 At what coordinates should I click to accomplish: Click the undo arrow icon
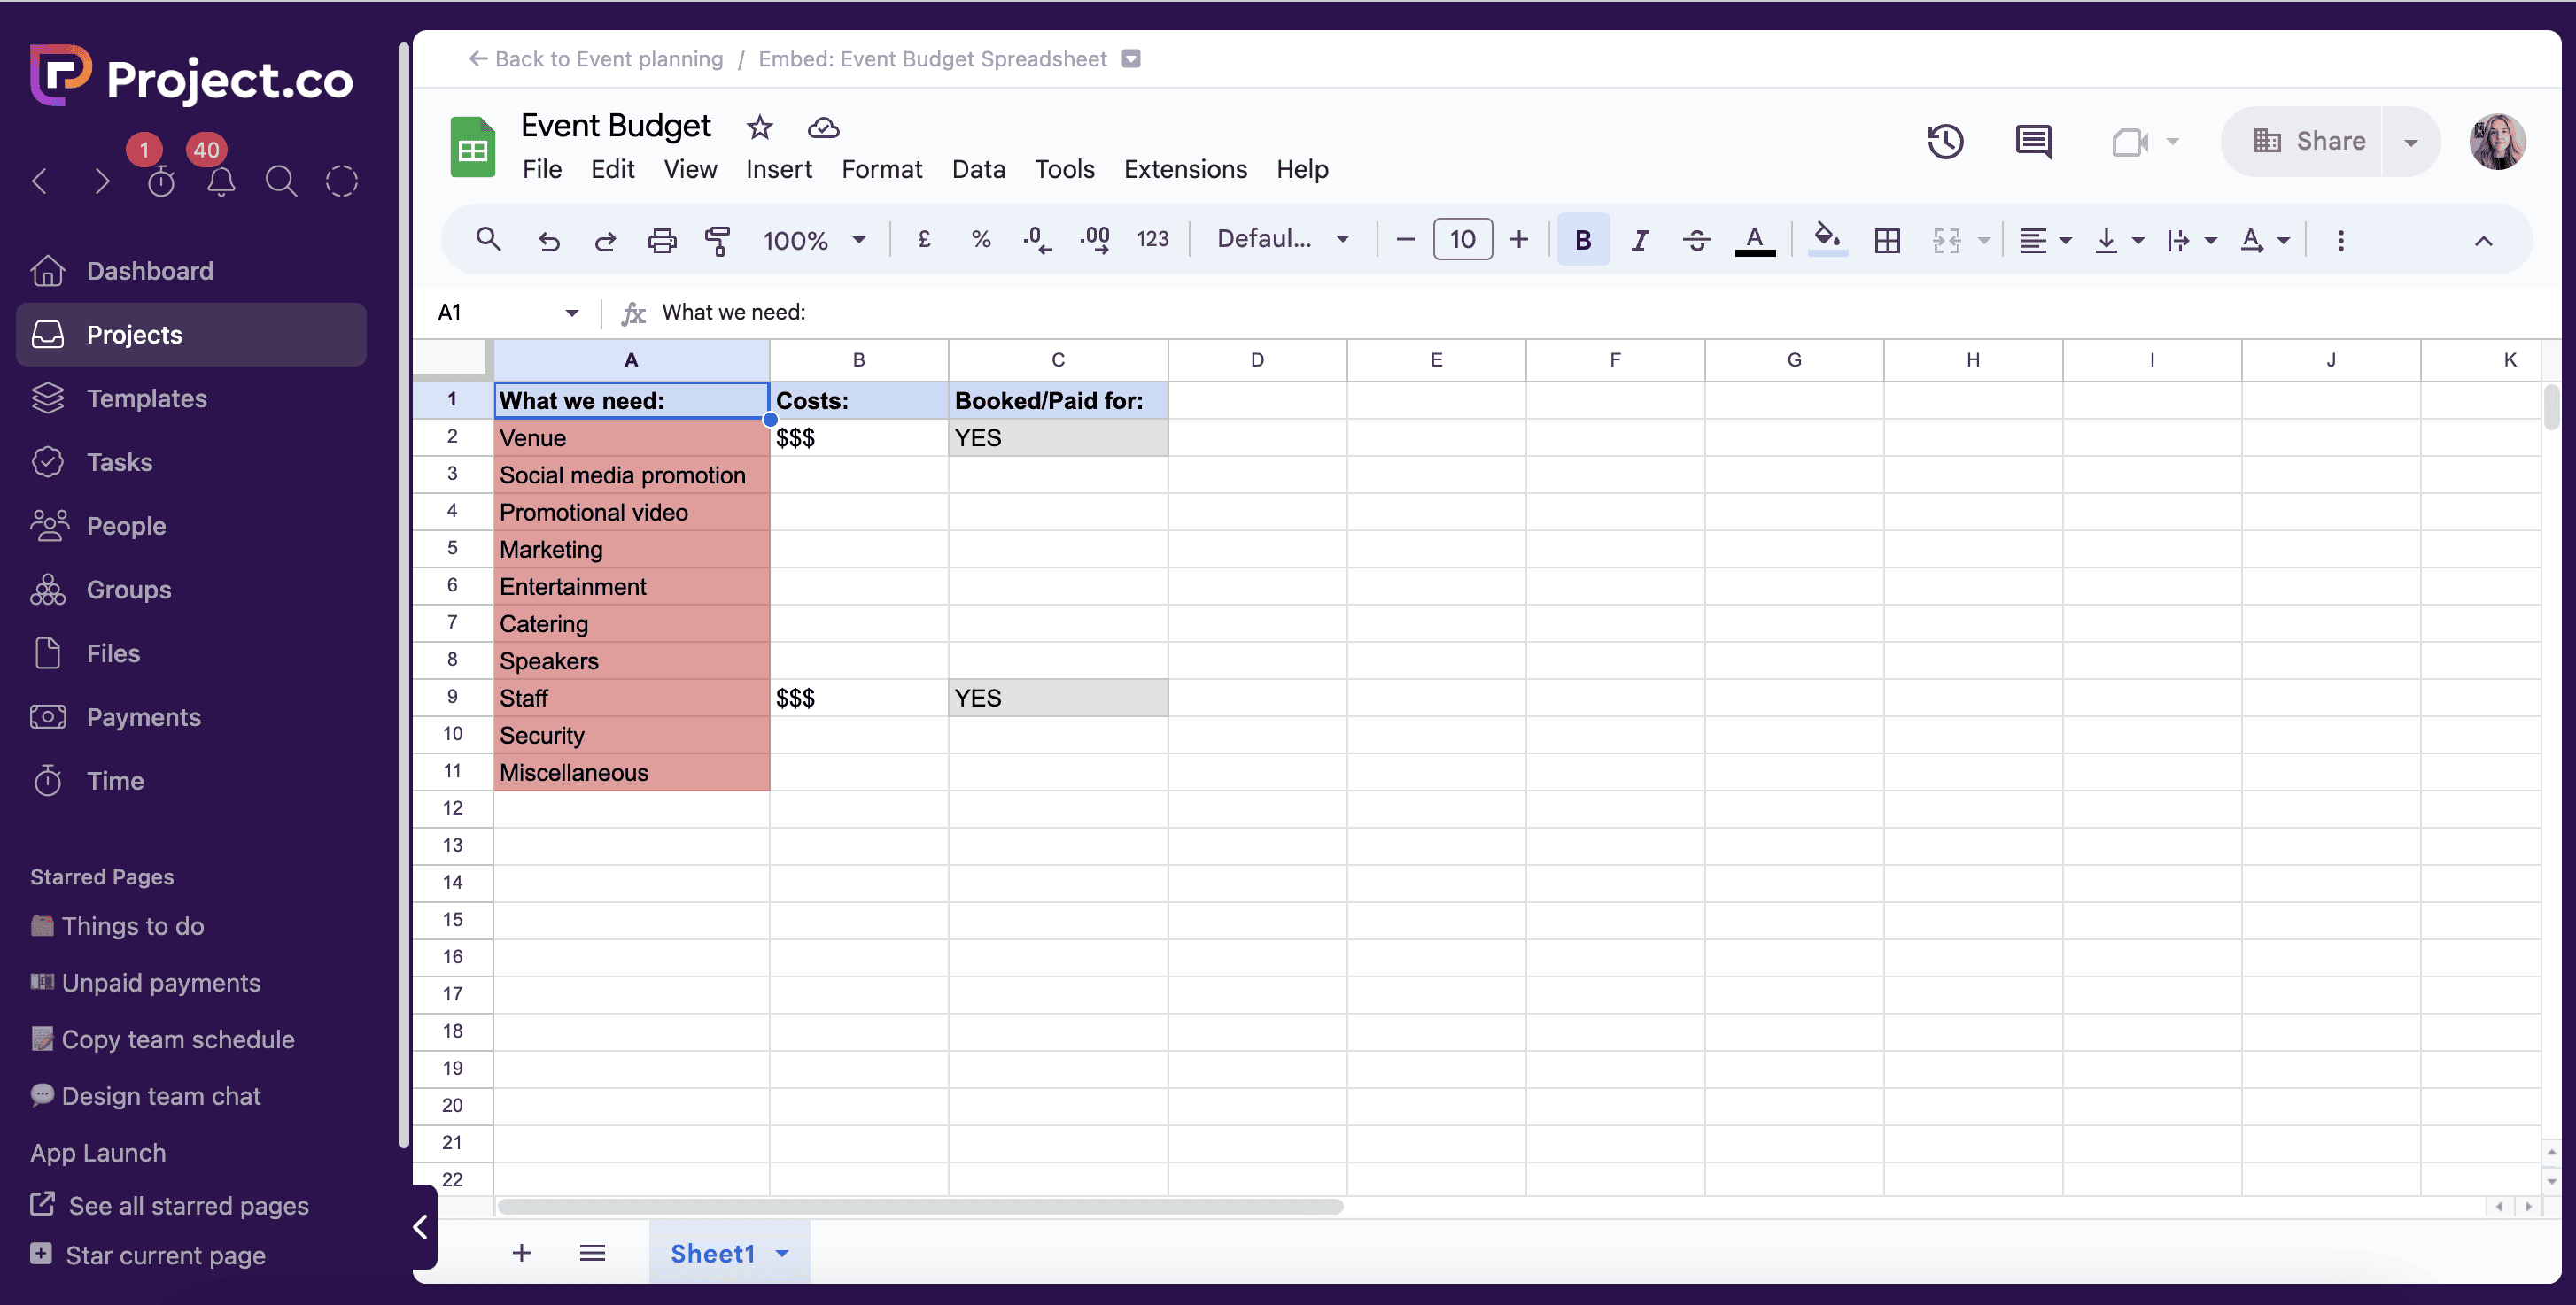click(549, 240)
